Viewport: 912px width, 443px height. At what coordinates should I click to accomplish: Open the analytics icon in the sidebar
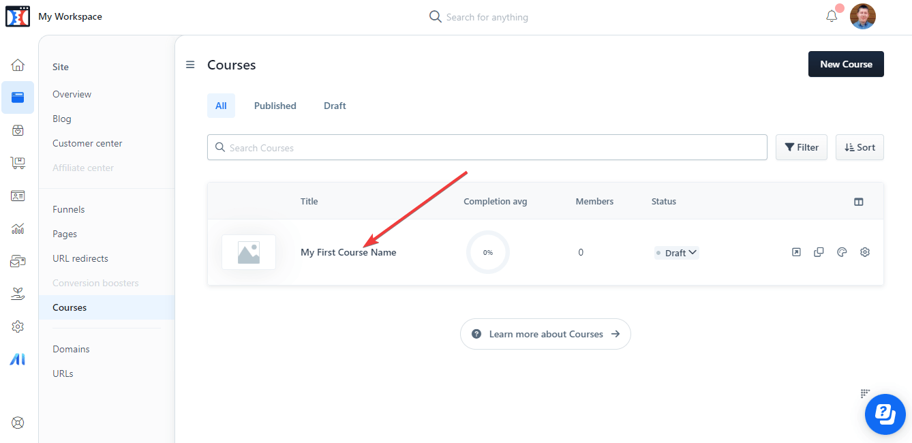(18, 228)
